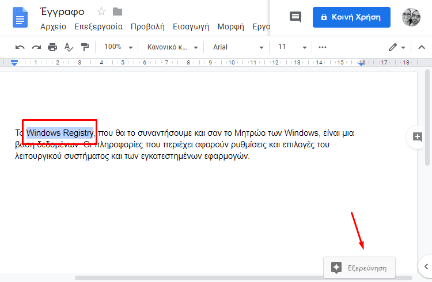Open the Μορφή menu
Image resolution: width=432 pixels, height=282 pixels.
230,26
